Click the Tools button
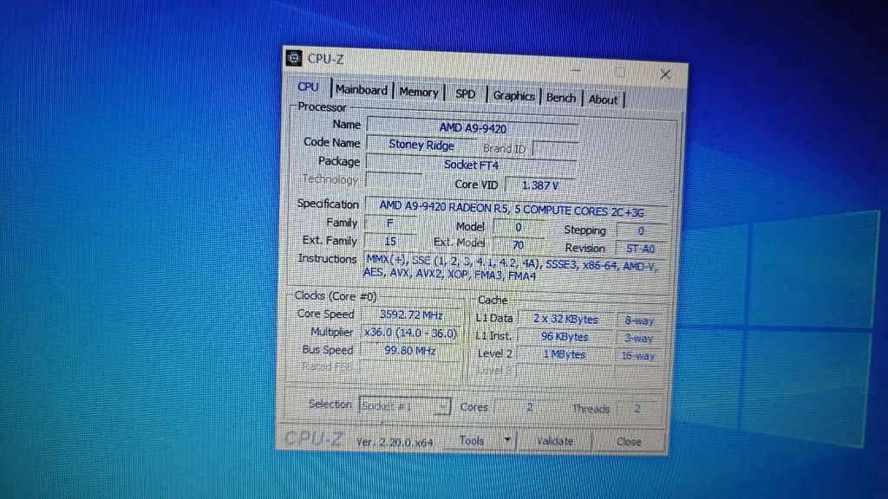This screenshot has height=499, width=888. coord(472,440)
